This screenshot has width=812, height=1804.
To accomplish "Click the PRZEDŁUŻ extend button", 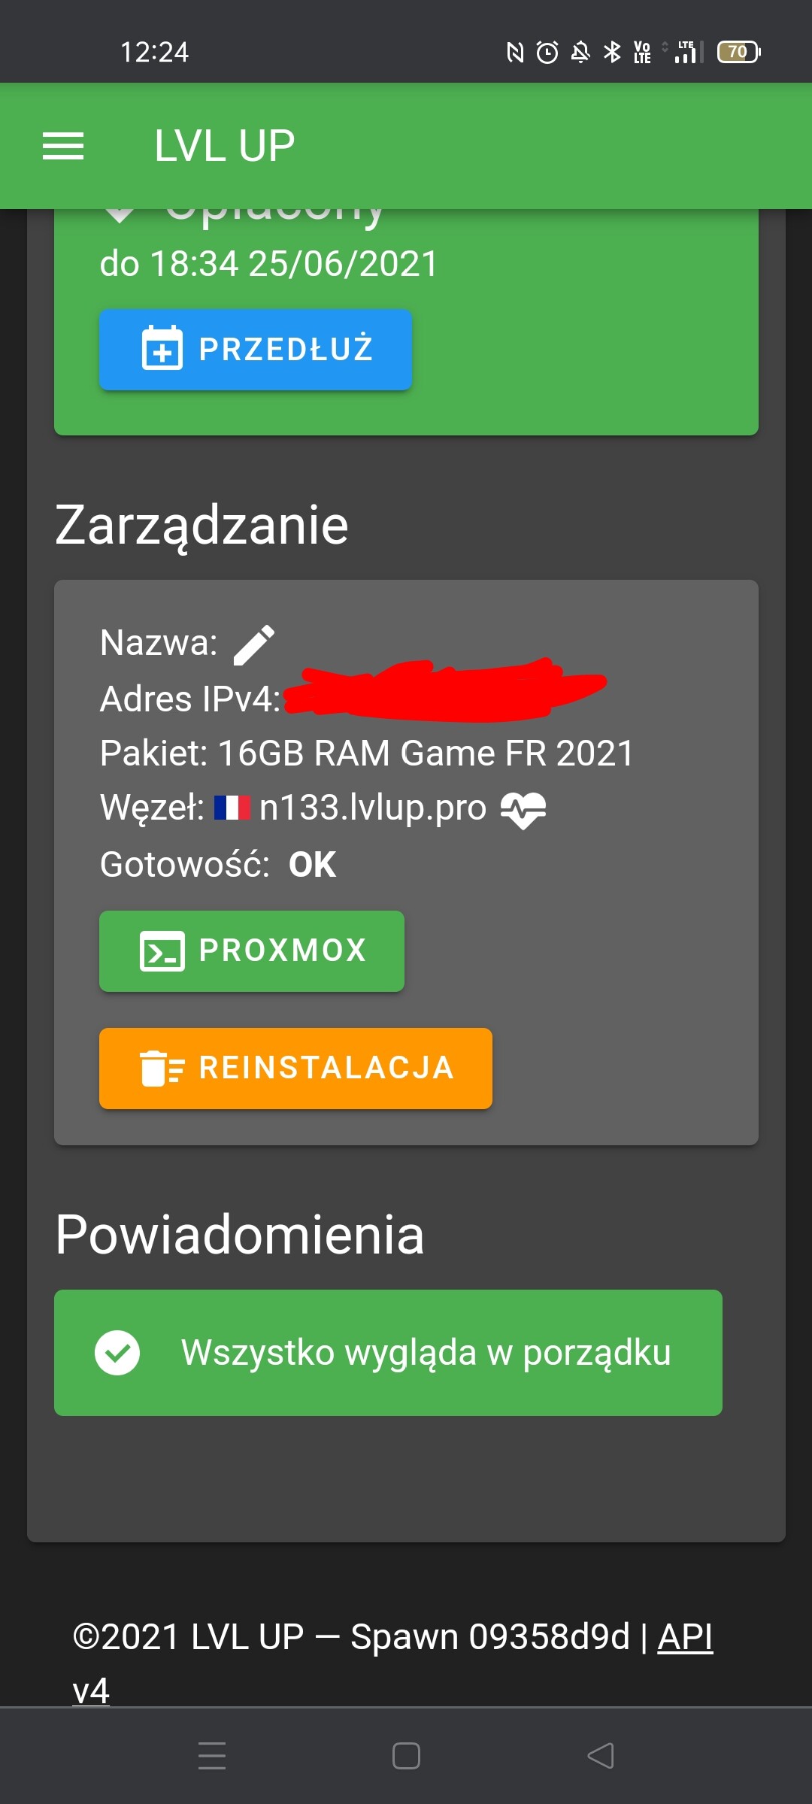I will [256, 350].
